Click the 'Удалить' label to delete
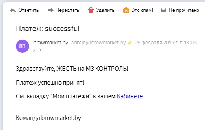Image resolution: width=205 pixels, height=132 pixels. [105, 10]
